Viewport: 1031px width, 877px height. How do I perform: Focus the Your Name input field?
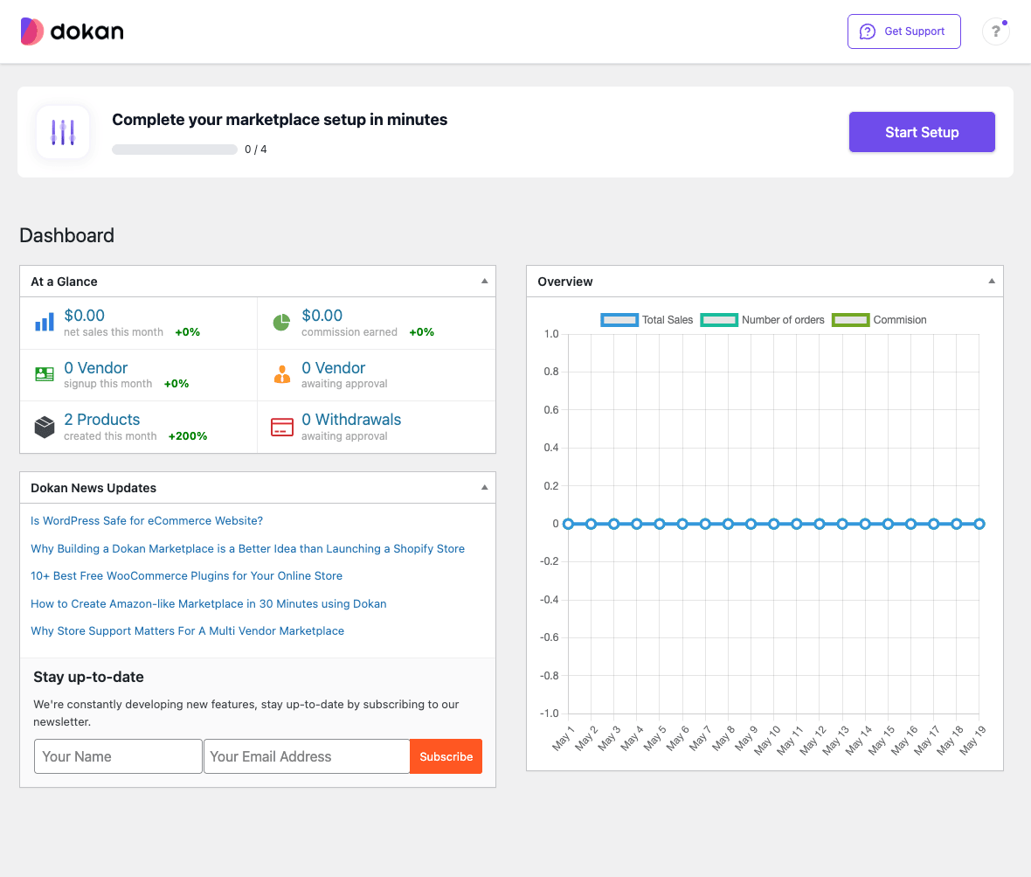118,756
